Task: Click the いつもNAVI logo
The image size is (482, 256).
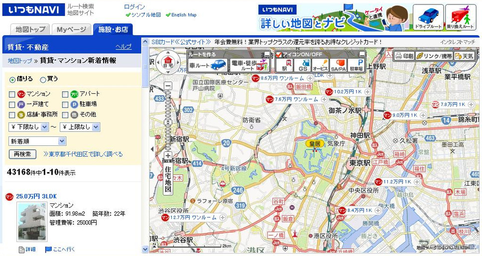Action: (x=33, y=10)
